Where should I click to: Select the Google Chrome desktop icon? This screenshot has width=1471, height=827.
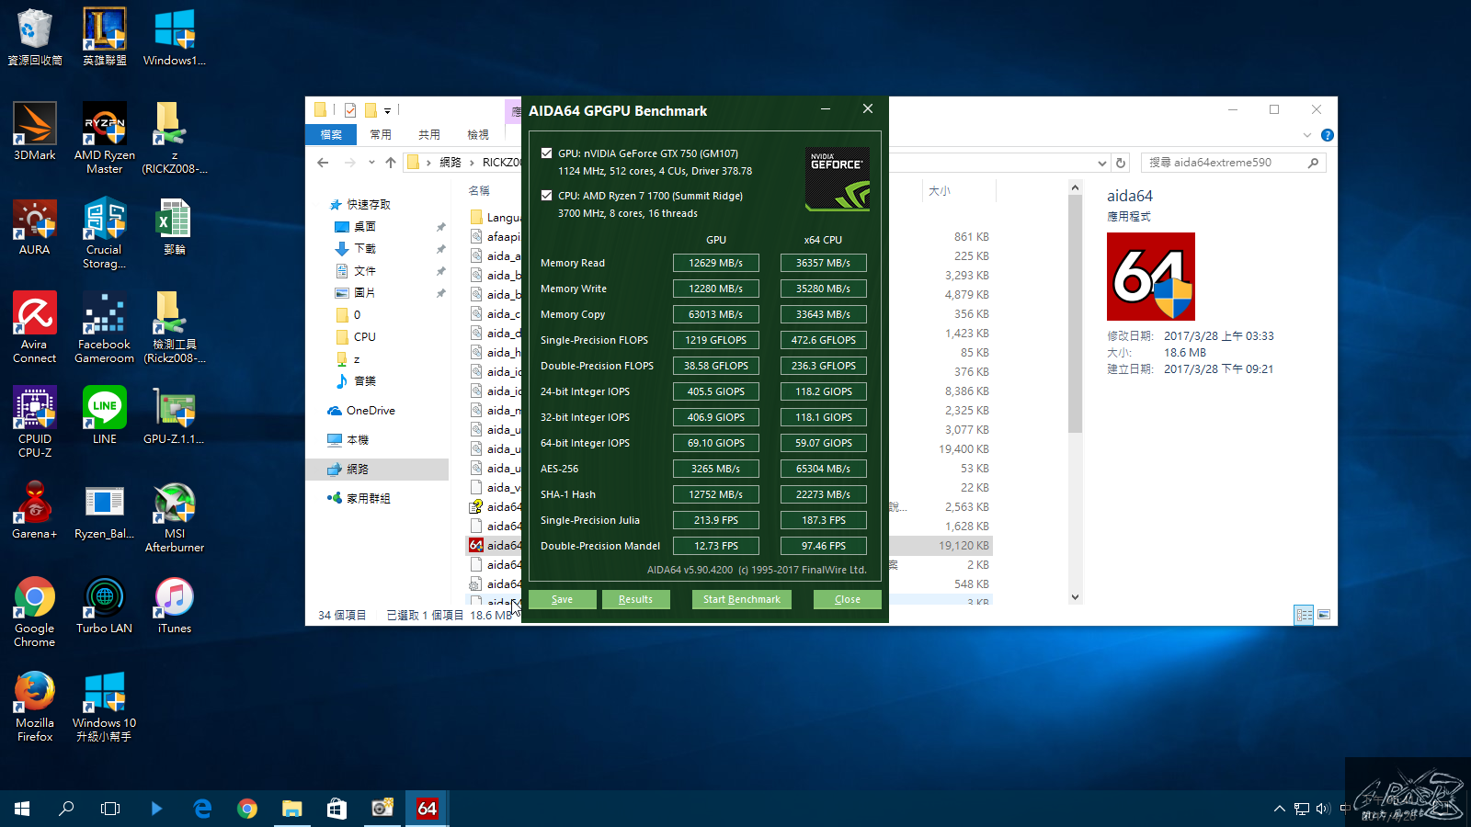(35, 612)
